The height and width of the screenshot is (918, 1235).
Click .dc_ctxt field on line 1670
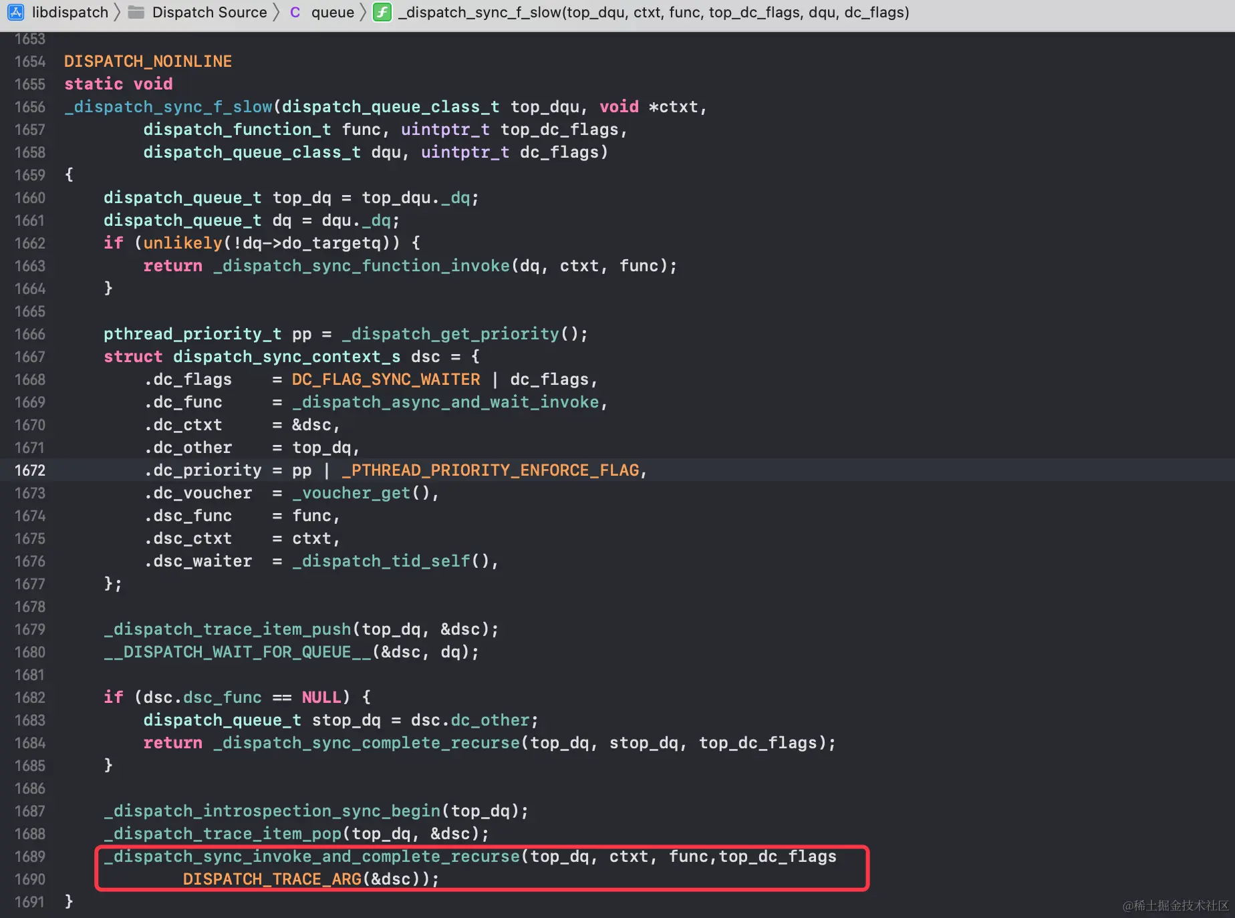pyautogui.click(x=182, y=425)
